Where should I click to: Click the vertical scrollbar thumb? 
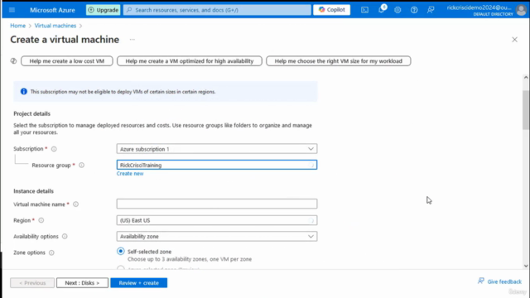point(526,110)
